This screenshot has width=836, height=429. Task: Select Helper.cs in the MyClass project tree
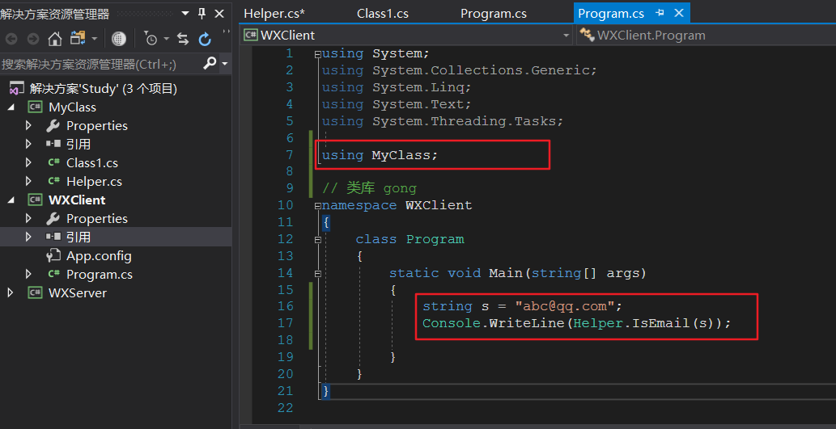(x=94, y=182)
